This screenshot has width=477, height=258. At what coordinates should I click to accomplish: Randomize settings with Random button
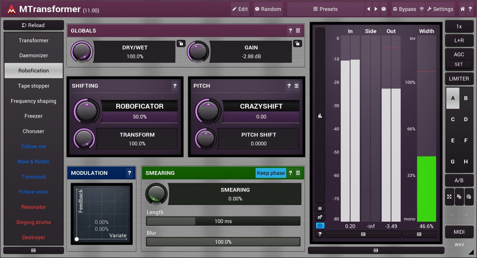(x=268, y=9)
